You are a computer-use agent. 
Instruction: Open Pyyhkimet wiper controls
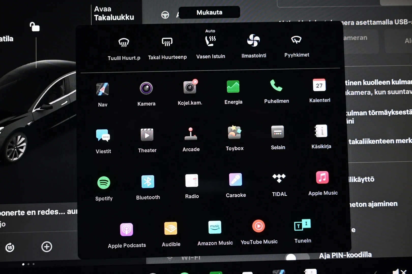pos(296,40)
